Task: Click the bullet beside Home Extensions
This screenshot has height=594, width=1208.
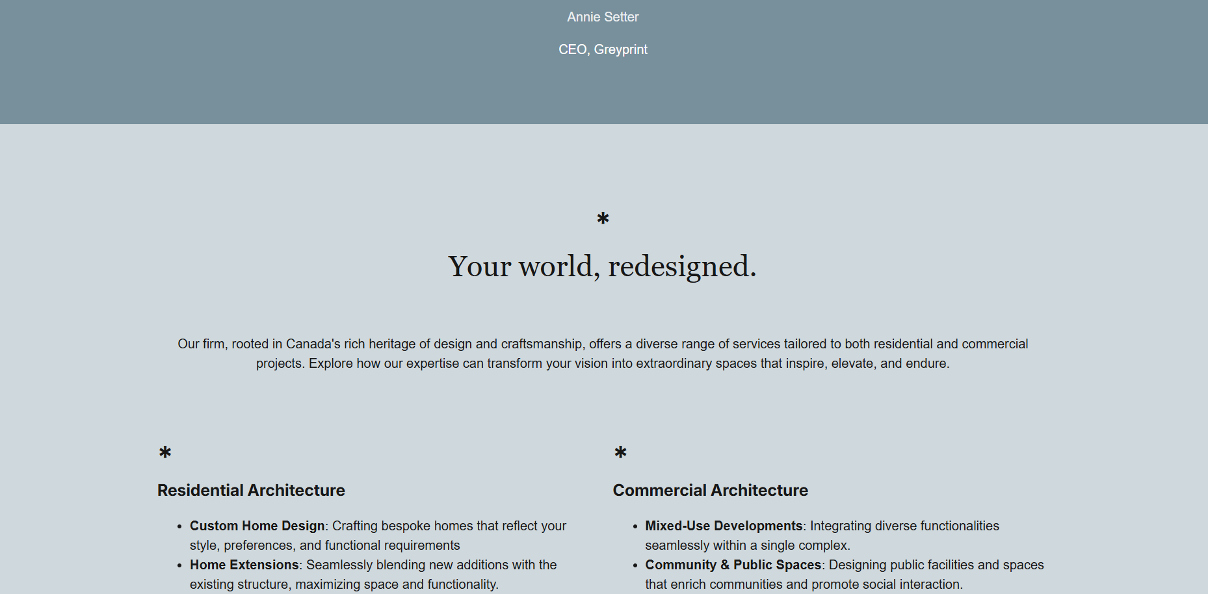Action: 178,565
